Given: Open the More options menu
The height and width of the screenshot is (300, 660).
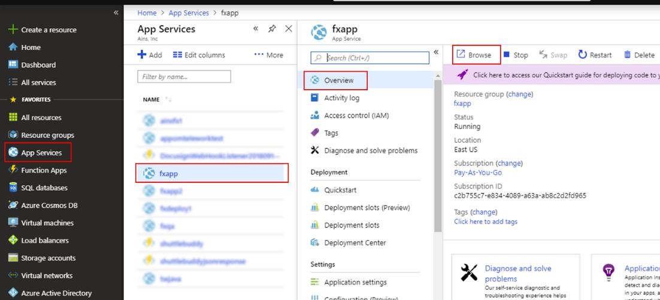Looking at the screenshot, I should point(268,54).
